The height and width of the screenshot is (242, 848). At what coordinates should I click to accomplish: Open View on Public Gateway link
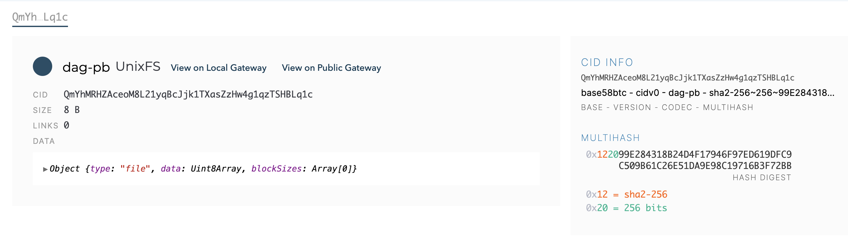[x=331, y=68]
